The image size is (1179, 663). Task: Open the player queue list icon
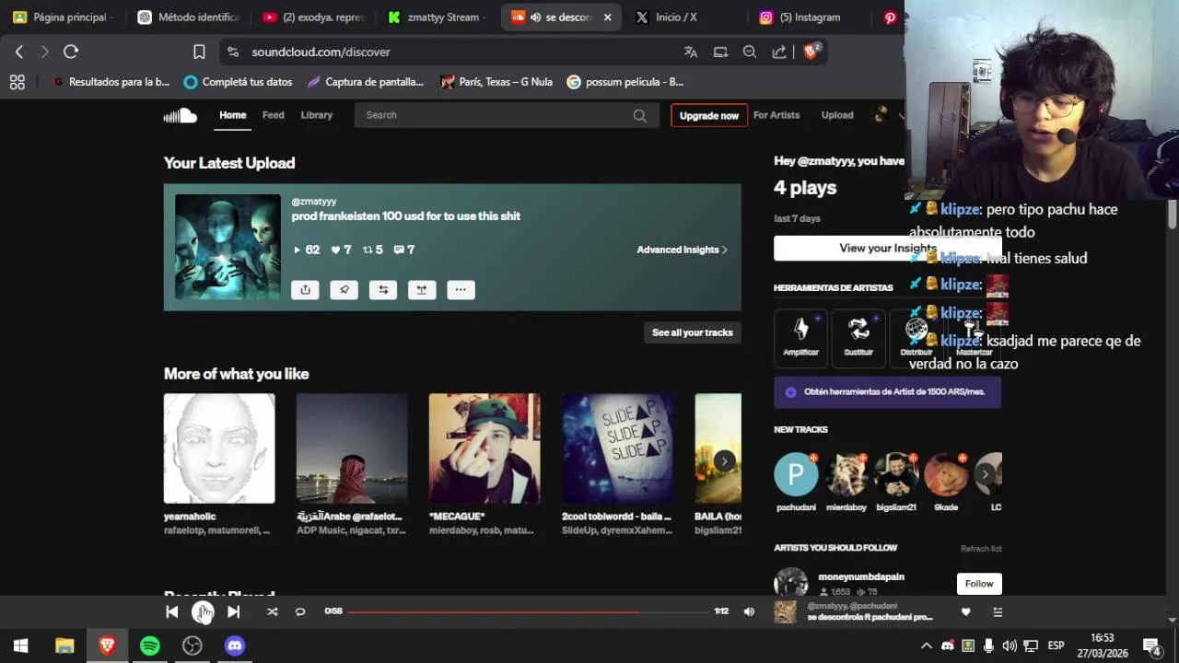(998, 611)
